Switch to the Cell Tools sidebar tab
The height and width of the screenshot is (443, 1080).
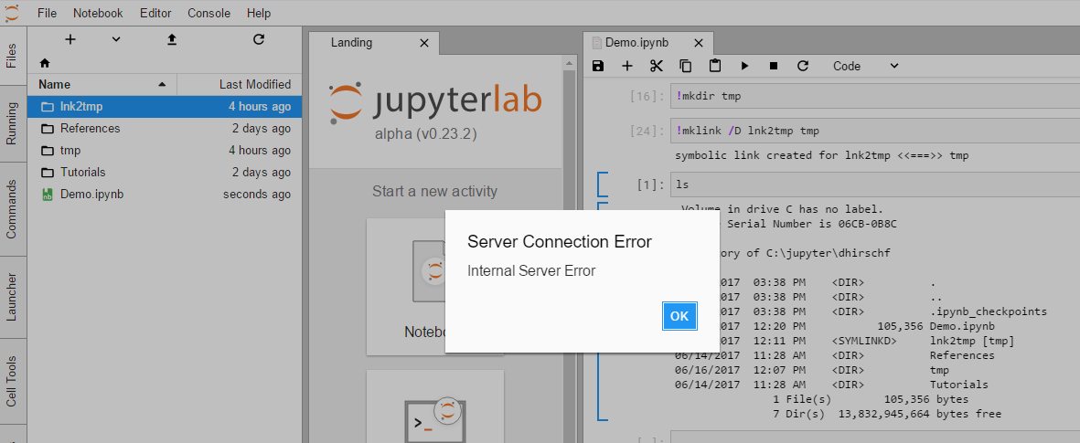tap(12, 381)
